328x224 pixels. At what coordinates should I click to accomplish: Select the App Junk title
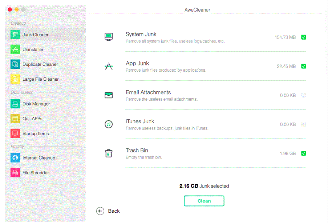(137, 63)
